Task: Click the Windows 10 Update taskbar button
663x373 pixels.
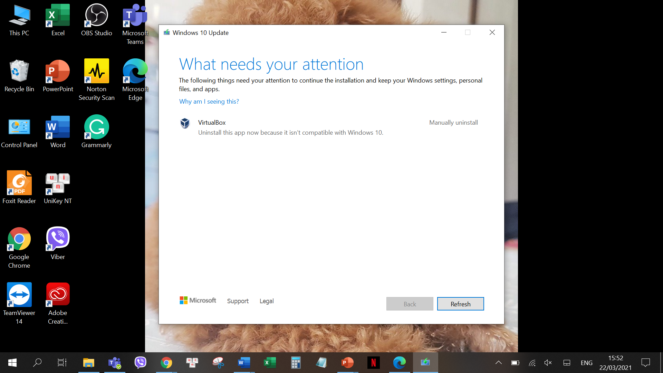Action: click(x=425, y=363)
